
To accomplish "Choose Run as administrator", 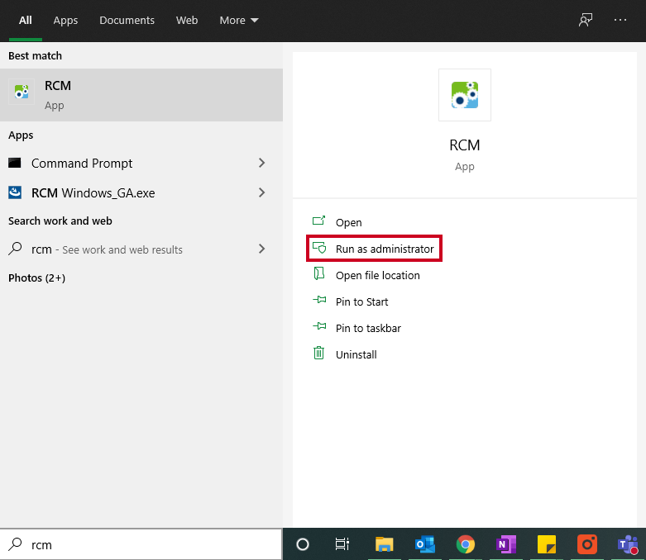I will coord(385,249).
